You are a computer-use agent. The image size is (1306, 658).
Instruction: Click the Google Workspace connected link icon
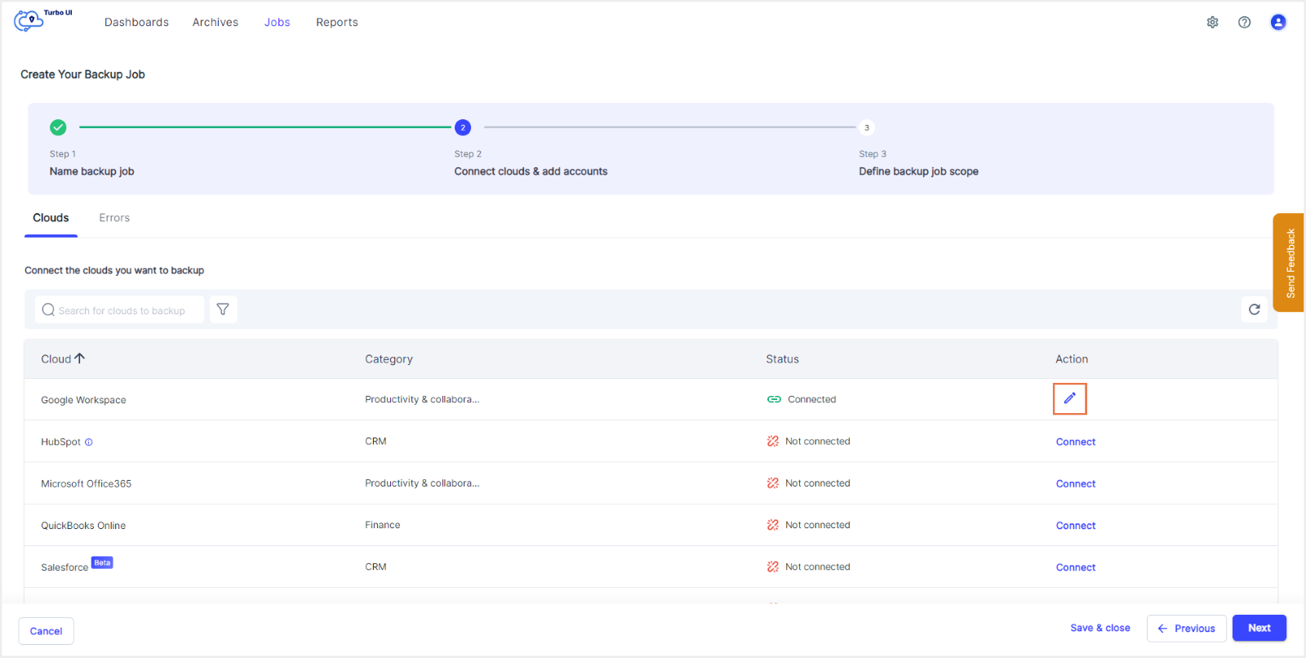774,399
